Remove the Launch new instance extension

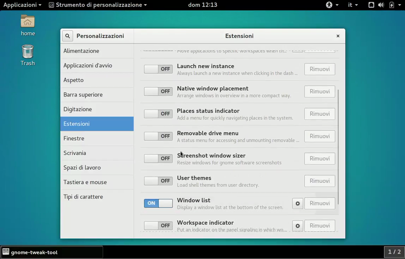(x=319, y=69)
